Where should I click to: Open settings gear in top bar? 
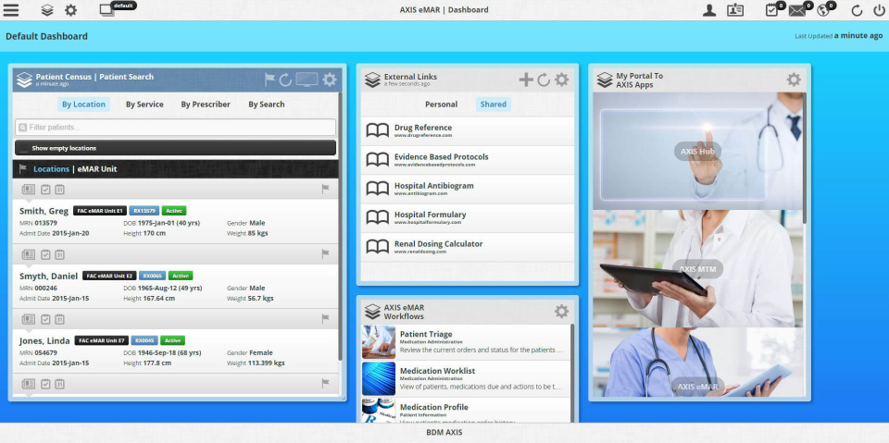[70, 10]
